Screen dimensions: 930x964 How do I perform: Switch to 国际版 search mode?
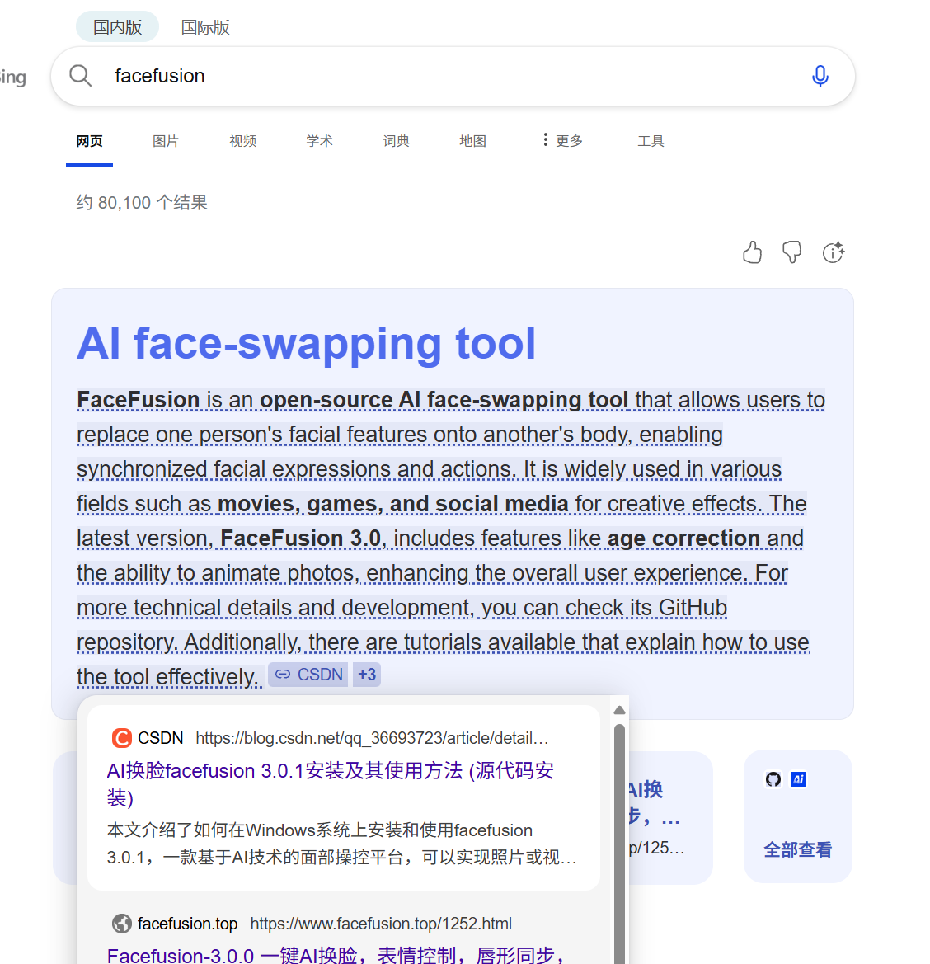click(x=205, y=27)
